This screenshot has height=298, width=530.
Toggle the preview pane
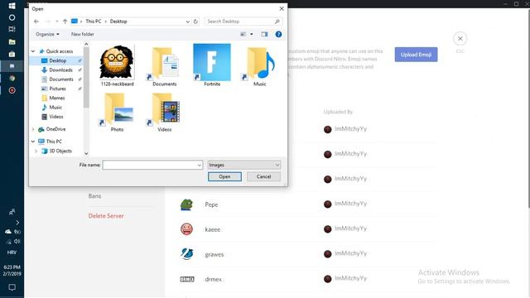tap(264, 34)
